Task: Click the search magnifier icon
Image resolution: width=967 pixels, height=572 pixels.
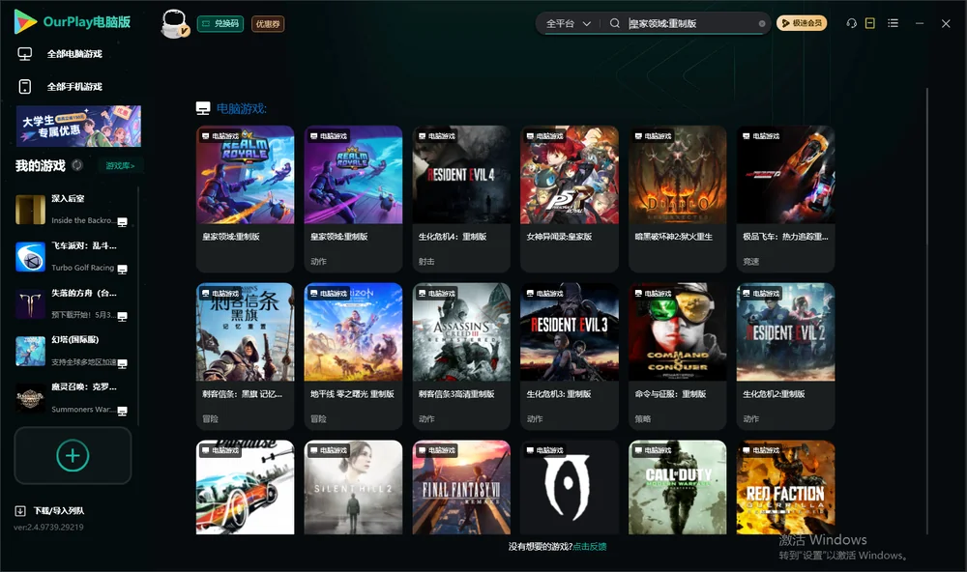Action: 614,23
